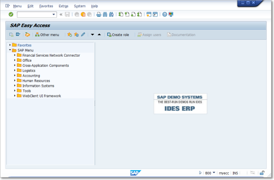The width and height of the screenshot is (274, 180).
Task: Click the Delete Favorites star icon
Action: [76, 35]
